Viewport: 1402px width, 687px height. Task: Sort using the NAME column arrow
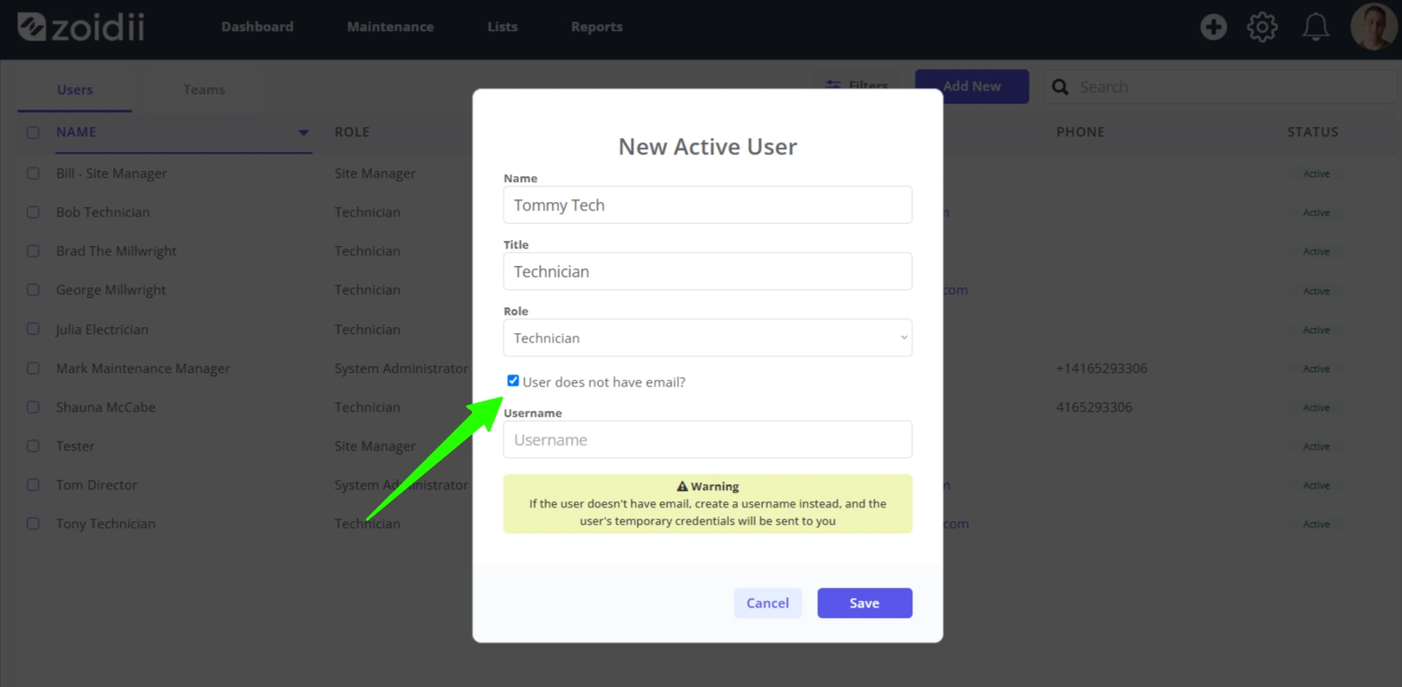303,133
